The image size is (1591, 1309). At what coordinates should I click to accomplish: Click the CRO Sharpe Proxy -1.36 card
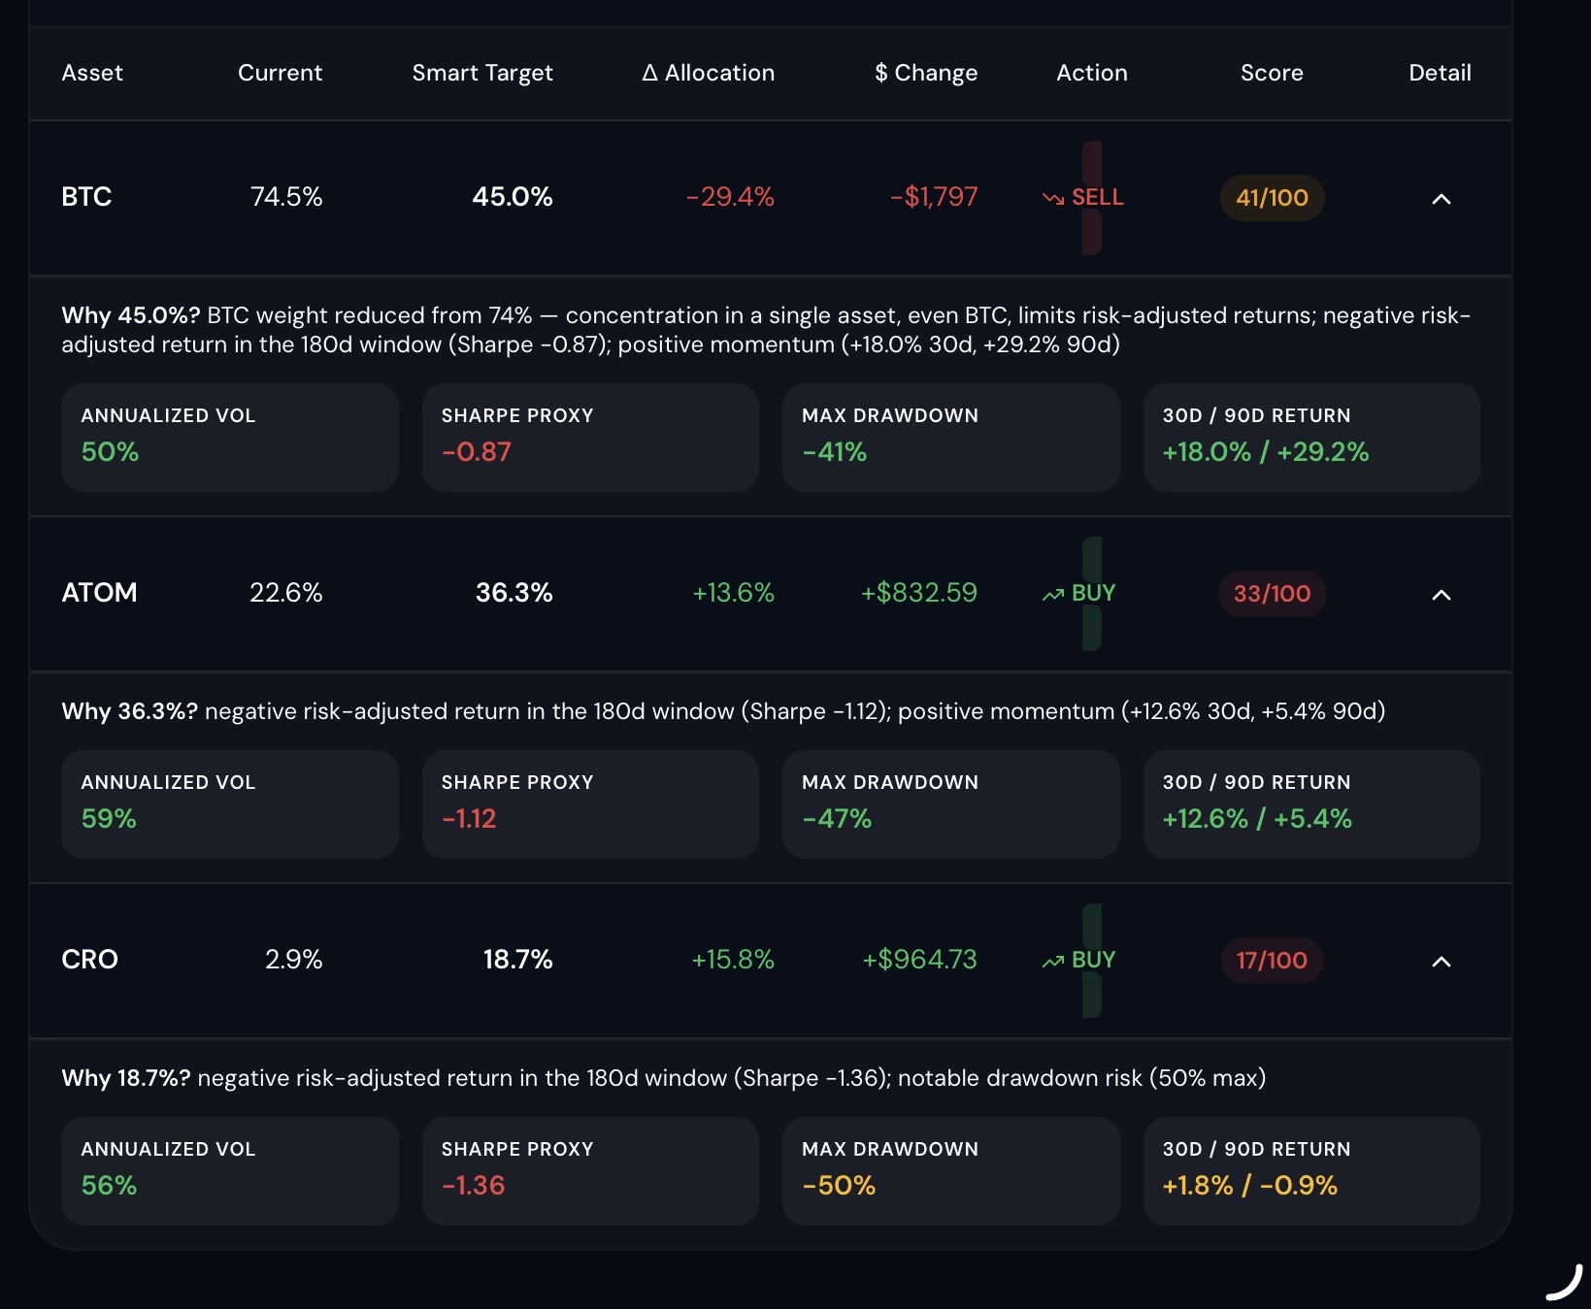590,1171
